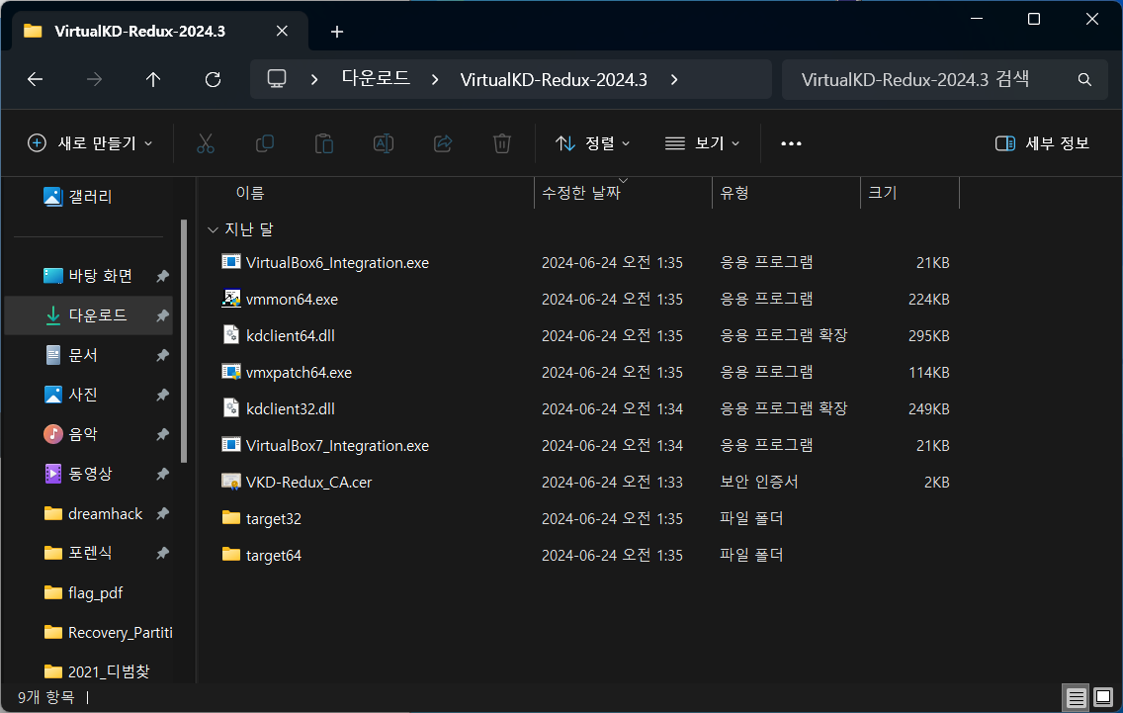Image resolution: width=1123 pixels, height=713 pixels.
Task: Unpin dreamhack using its pin icon
Action: pos(162,514)
